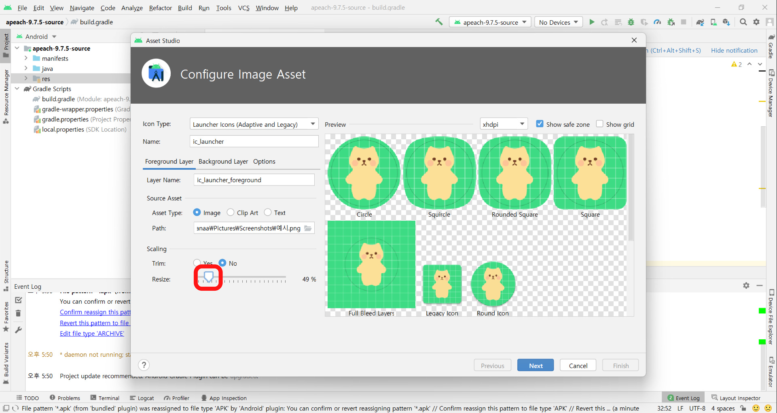Open the Project tool window side tab
Viewport: 777px width, 413px height.
[6, 45]
